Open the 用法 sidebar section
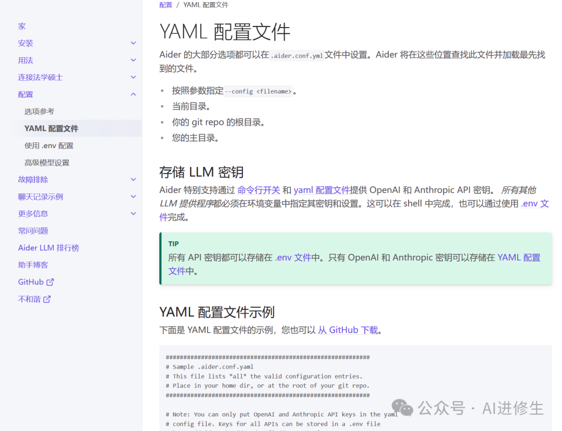562x431 pixels. pyautogui.click(x=25, y=60)
